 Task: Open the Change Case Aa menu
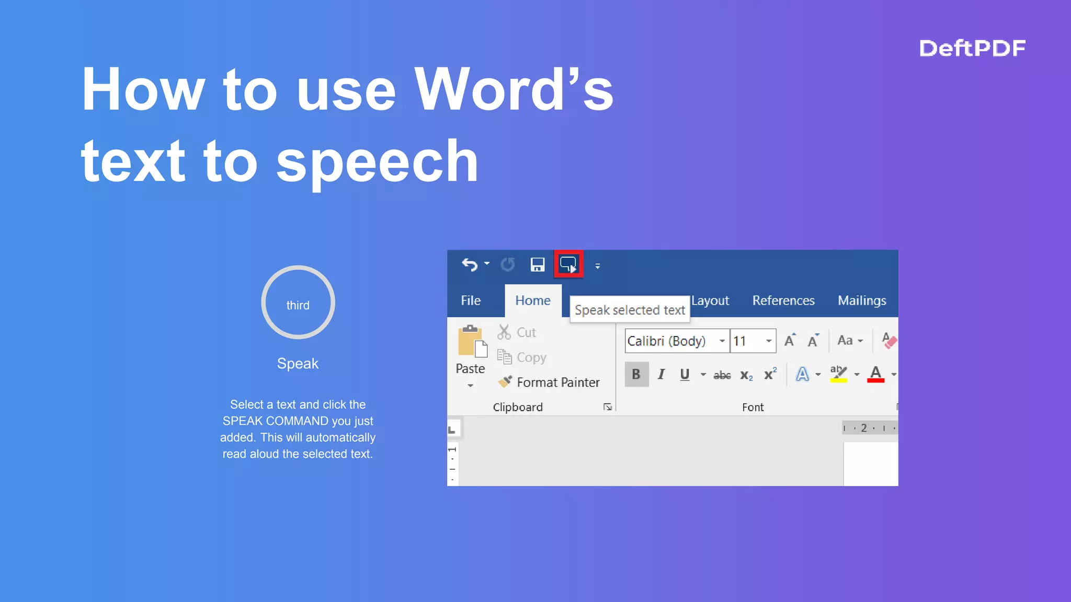850,340
